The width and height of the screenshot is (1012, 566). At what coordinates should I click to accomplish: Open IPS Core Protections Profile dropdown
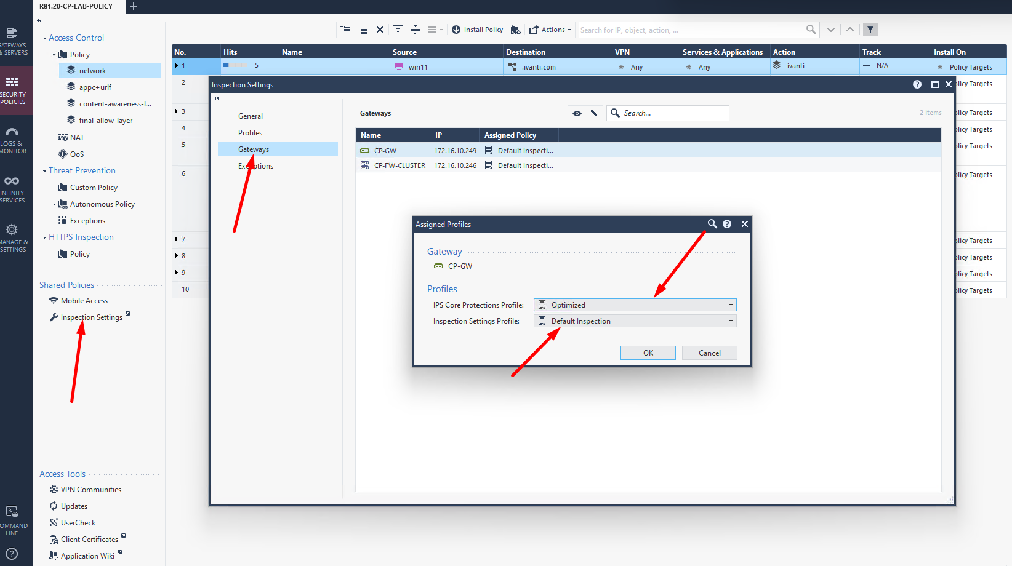[635, 305]
